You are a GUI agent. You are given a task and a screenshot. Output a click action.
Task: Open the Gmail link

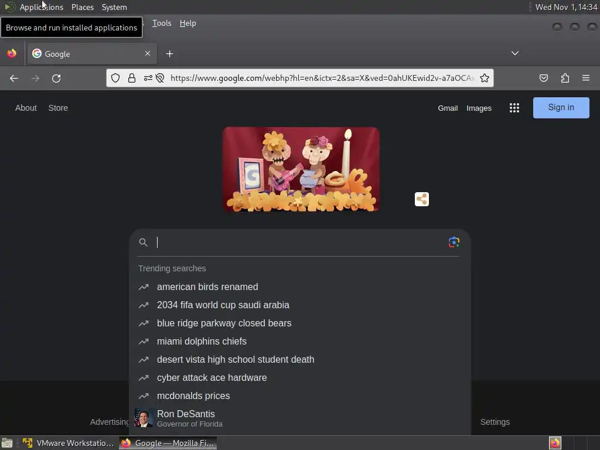click(448, 108)
